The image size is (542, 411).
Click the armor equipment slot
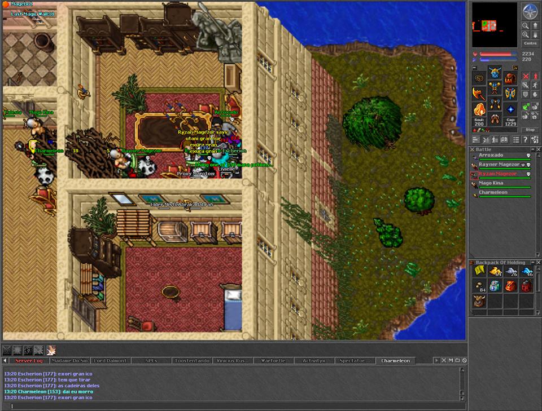495,87
